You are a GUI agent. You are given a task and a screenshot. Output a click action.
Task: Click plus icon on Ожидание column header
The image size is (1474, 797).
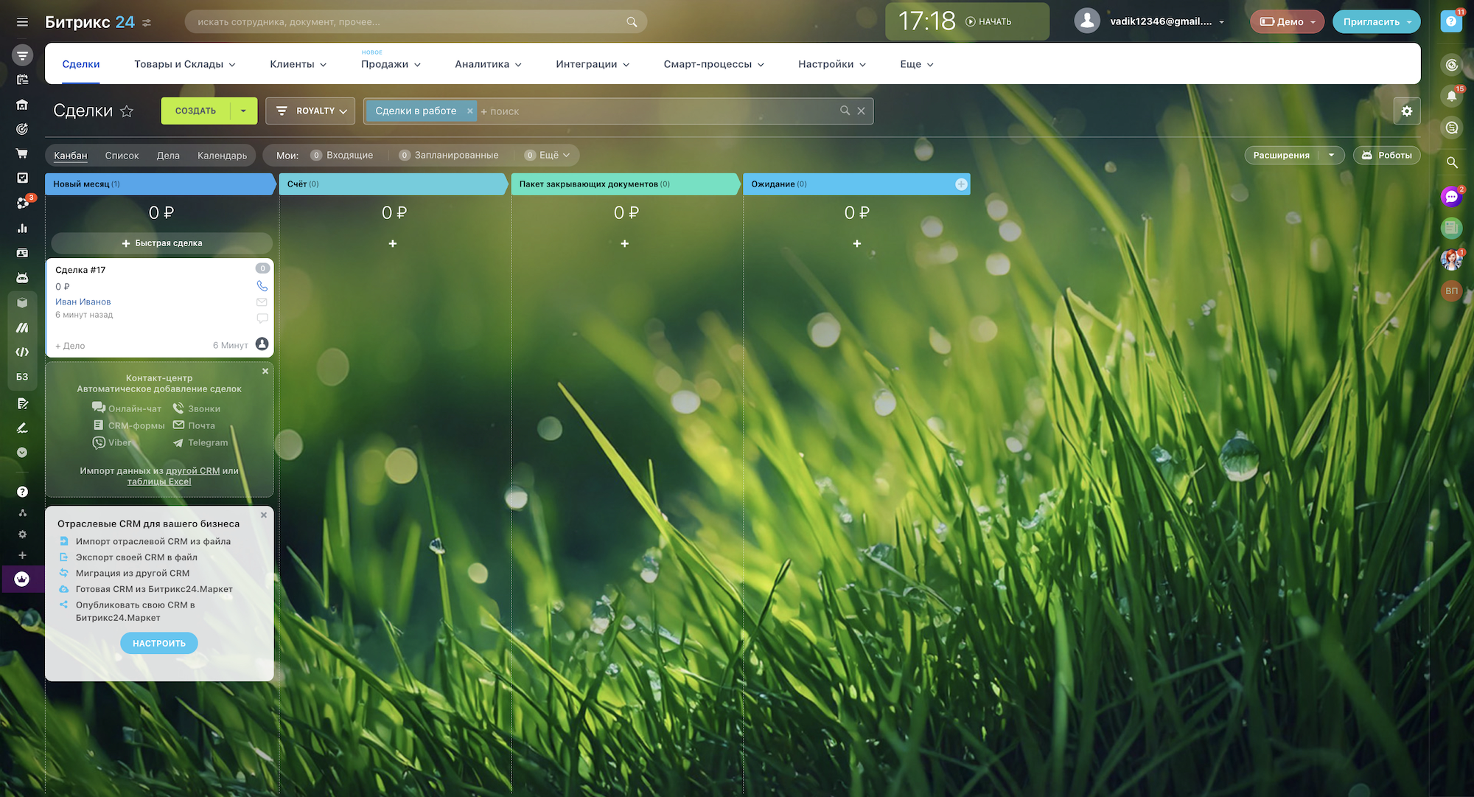[961, 184]
